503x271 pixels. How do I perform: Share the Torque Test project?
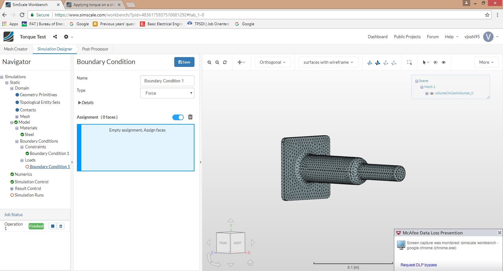point(55,37)
